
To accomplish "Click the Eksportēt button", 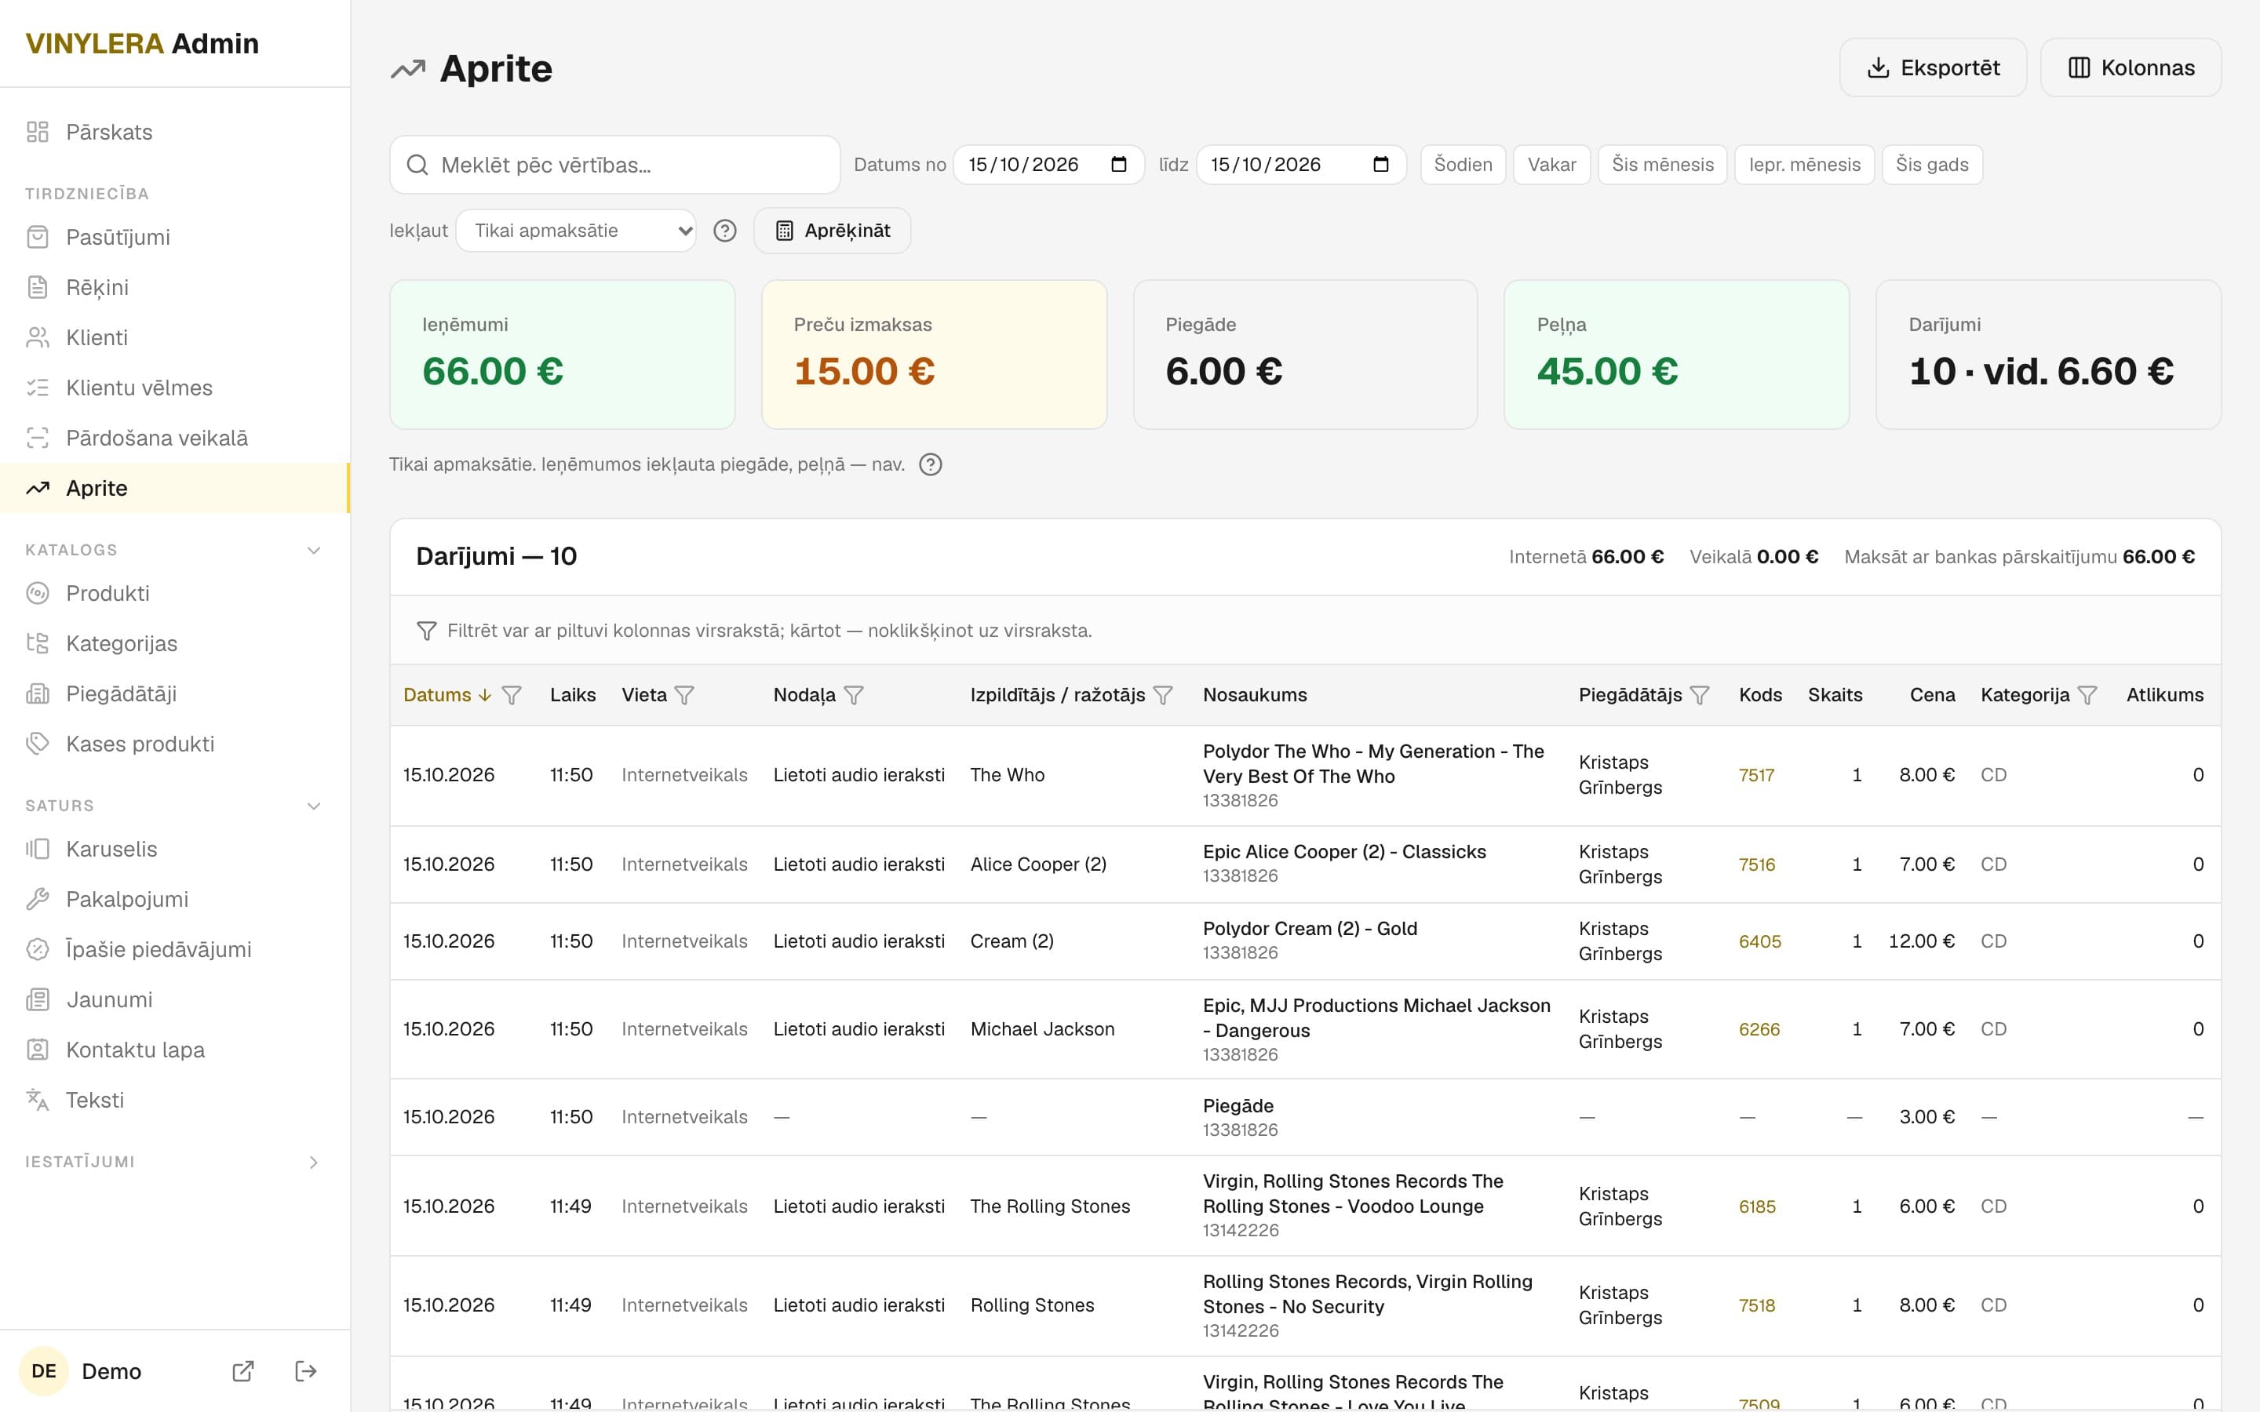I will point(1932,67).
